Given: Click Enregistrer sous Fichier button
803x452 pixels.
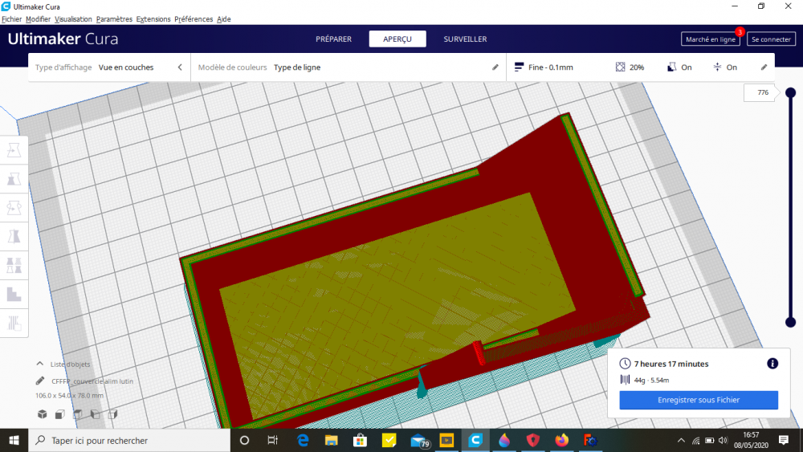Looking at the screenshot, I should pos(699,400).
